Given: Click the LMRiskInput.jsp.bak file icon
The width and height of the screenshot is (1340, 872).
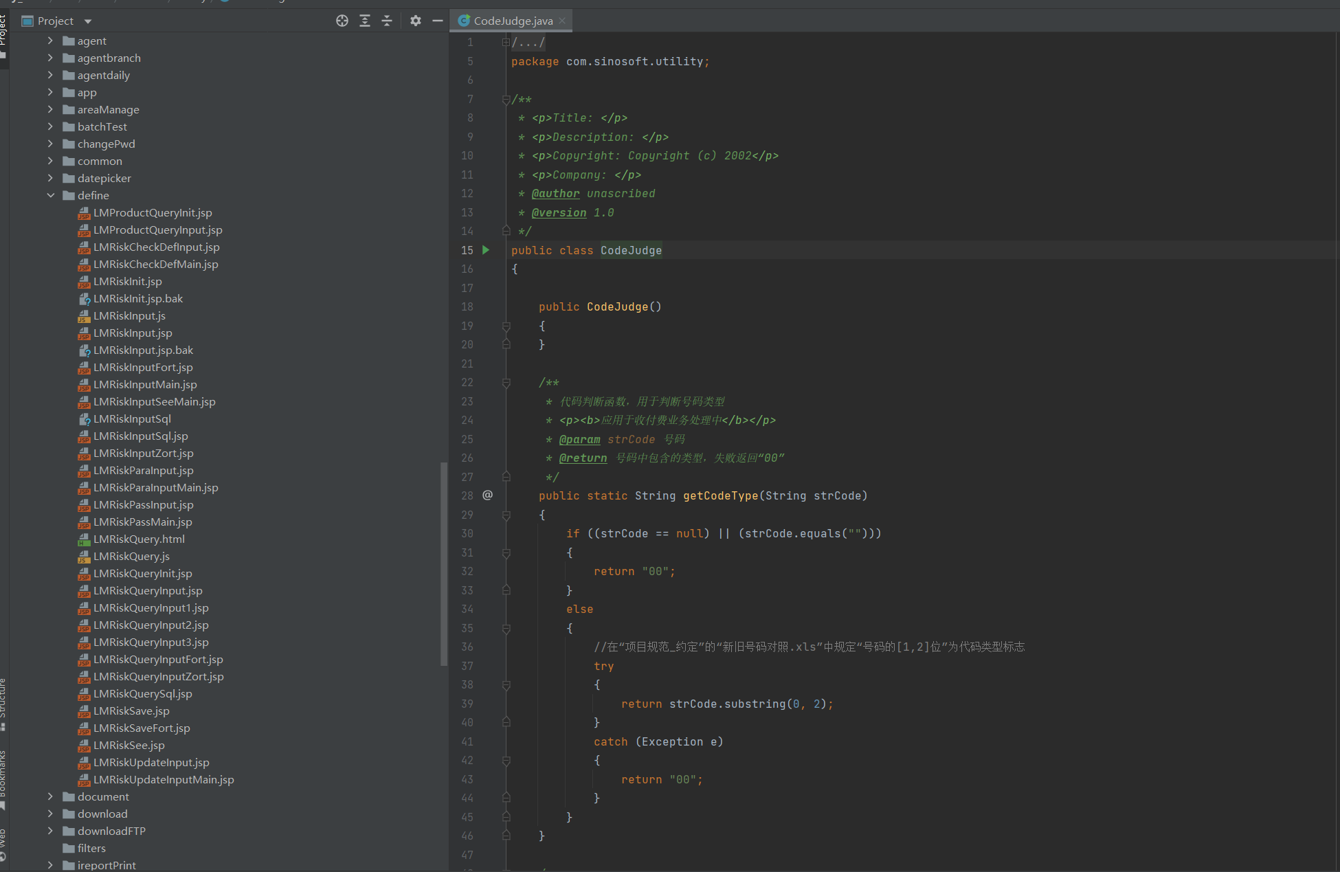Looking at the screenshot, I should tap(84, 350).
